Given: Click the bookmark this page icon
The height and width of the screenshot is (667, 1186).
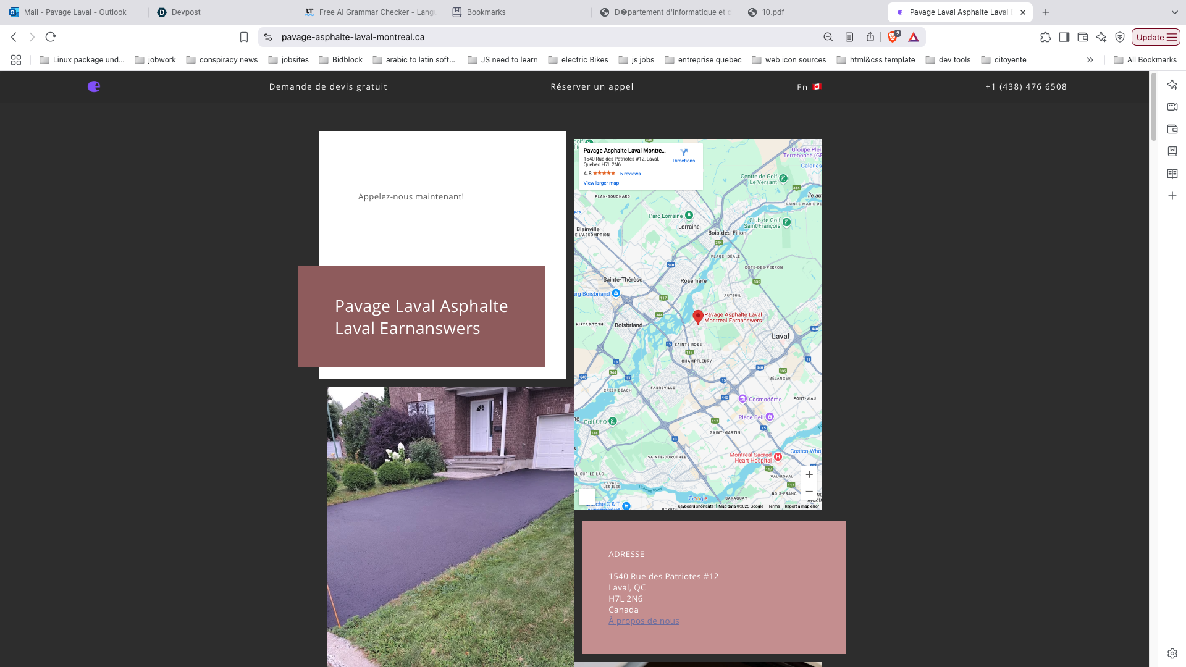Looking at the screenshot, I should tap(244, 37).
